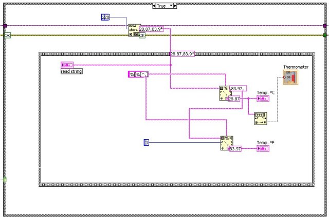Viewport: 329px width, 217px height.
Task: Click the 83.97, remaining string probe
Action: 238,88
